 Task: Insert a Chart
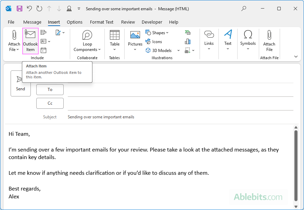pos(188,41)
